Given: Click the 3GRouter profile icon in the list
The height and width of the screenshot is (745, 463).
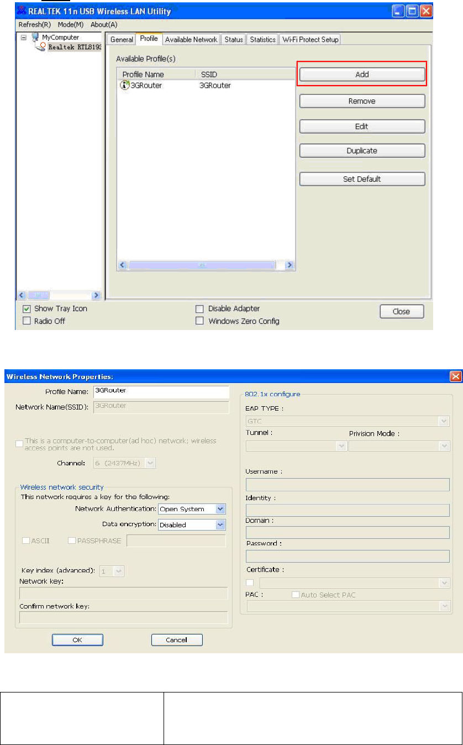Looking at the screenshot, I should pos(124,85).
